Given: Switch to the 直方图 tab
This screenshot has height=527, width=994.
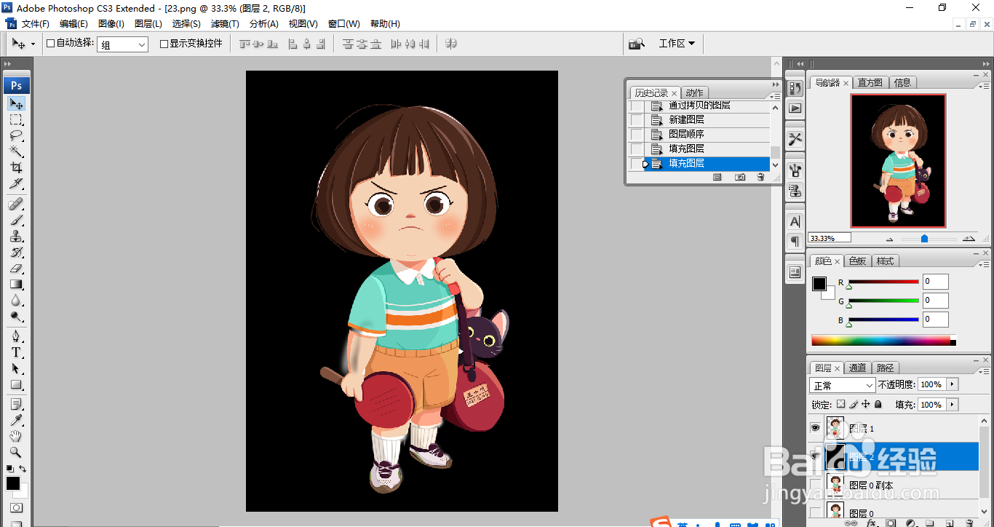Looking at the screenshot, I should coord(870,83).
